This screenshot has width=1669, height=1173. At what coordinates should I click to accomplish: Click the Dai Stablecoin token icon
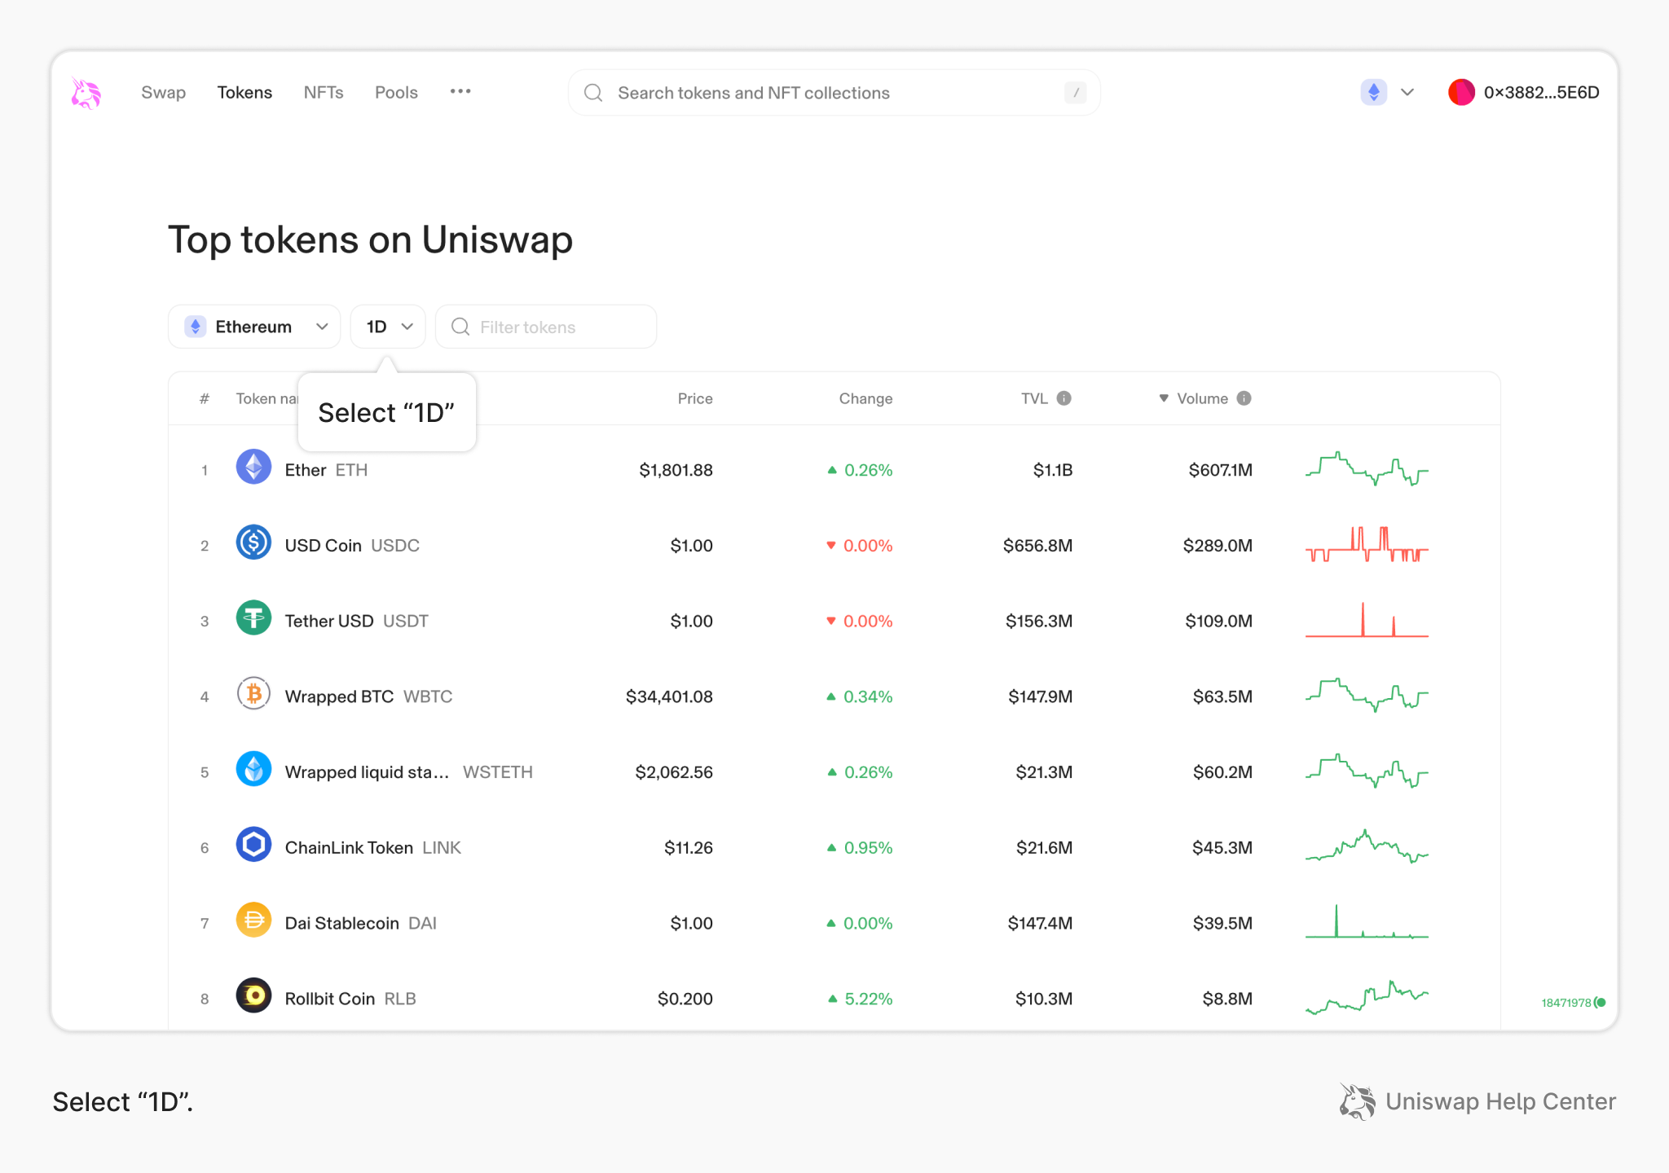(253, 920)
